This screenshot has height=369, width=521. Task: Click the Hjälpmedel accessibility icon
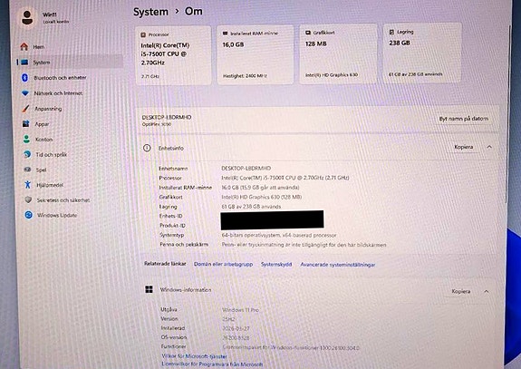coord(28,185)
